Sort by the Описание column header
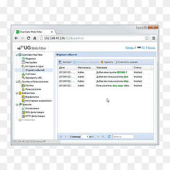Viewport: 170px width, 170px height. click(x=114, y=68)
